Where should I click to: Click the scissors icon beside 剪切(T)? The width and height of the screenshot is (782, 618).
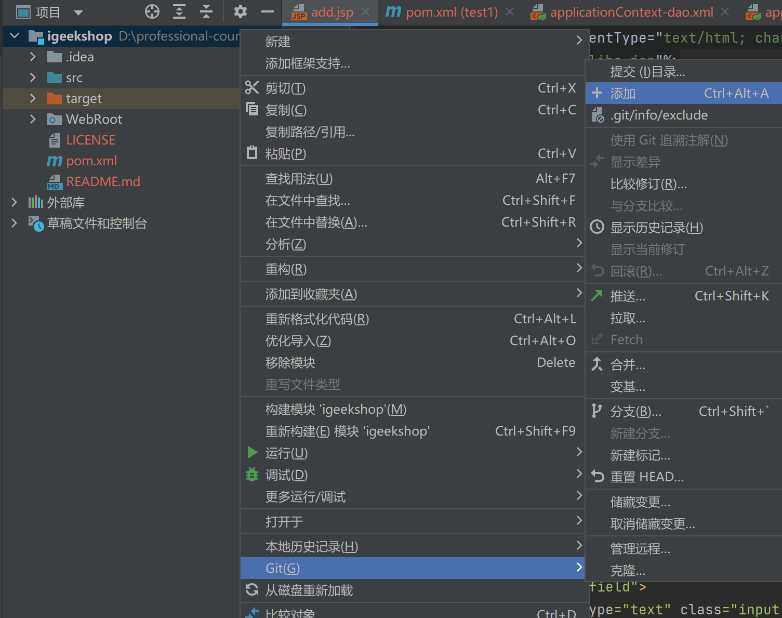coord(252,87)
